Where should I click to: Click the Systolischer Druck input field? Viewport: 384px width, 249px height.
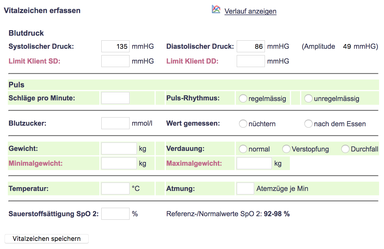pyautogui.click(x=115, y=46)
